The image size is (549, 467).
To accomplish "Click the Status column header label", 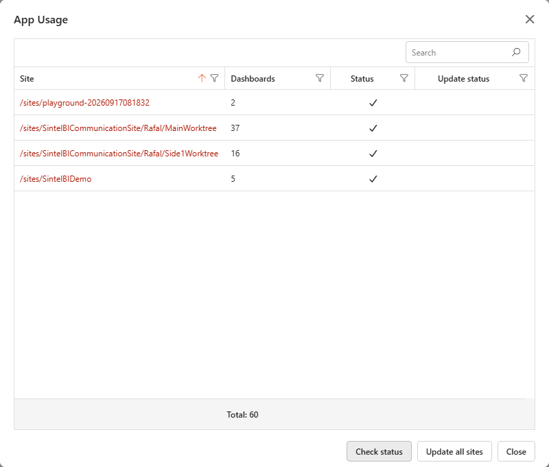I will click(x=362, y=79).
